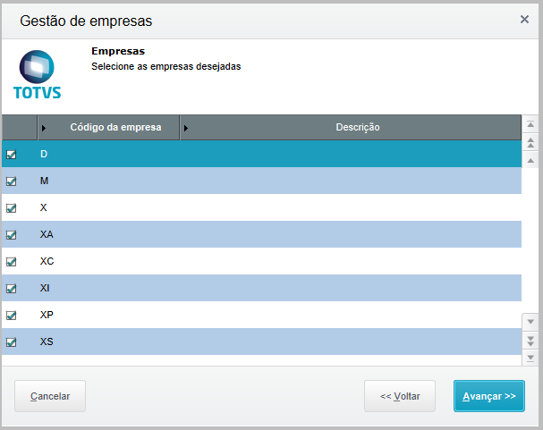Click the double-arrow page up button

530,143
